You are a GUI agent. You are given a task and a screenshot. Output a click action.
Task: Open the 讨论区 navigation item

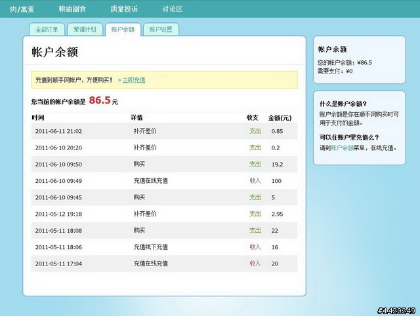pos(173,9)
